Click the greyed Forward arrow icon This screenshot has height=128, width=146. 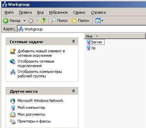pyautogui.click(x=31, y=21)
